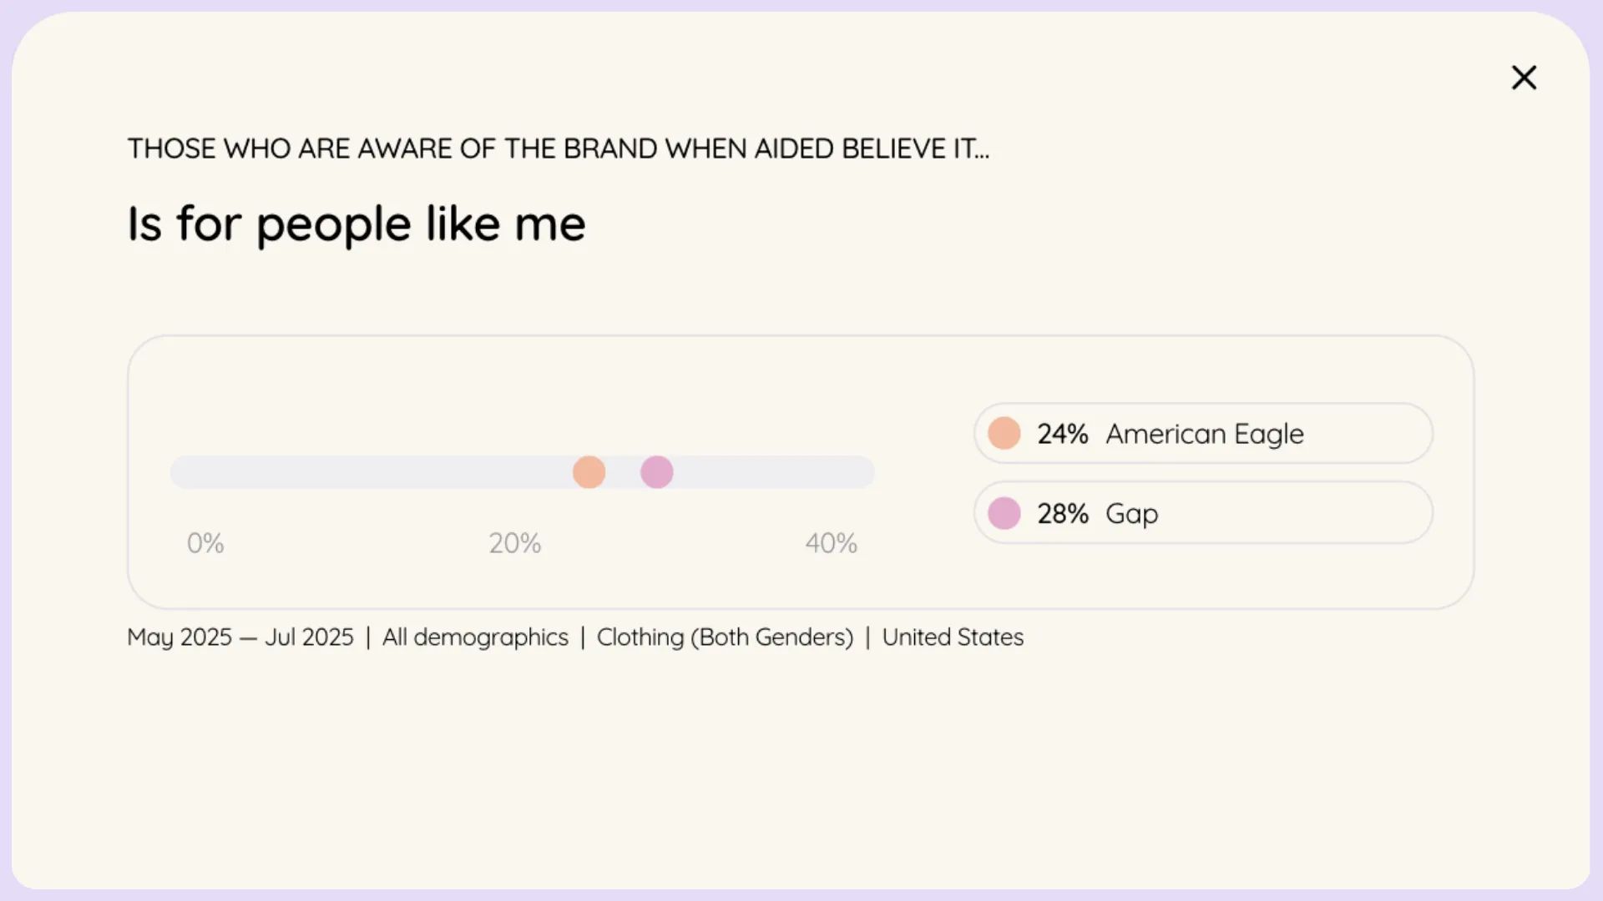Screen dimensions: 1603x901
Task: Click the 24% value for American Eagle
Action: tap(1062, 434)
